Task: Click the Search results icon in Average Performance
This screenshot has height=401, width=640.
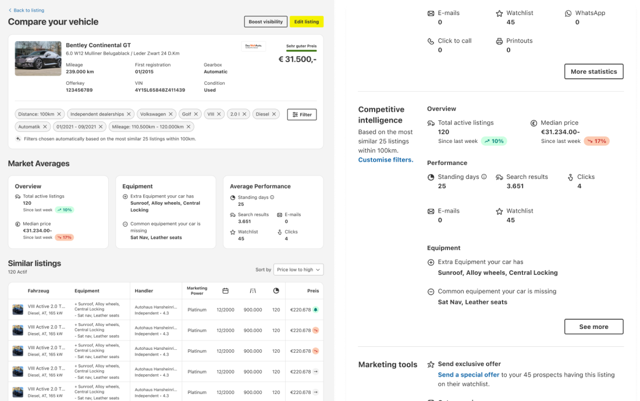Action: pos(233,215)
